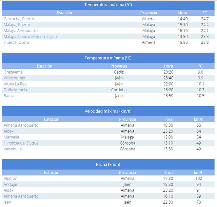Screen dimensions: 217x207
Task: Select the 24.4 value for Málaga, Puerto
Action: (205, 25)
